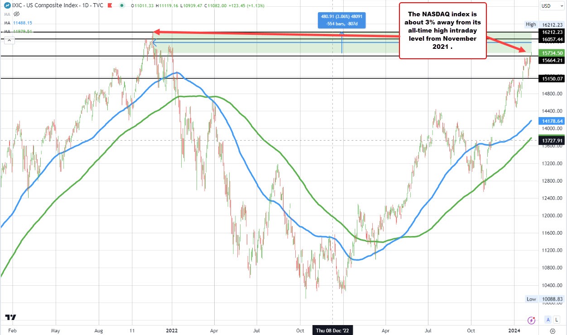Click the lightning icon near the time axis

[x=531, y=321]
